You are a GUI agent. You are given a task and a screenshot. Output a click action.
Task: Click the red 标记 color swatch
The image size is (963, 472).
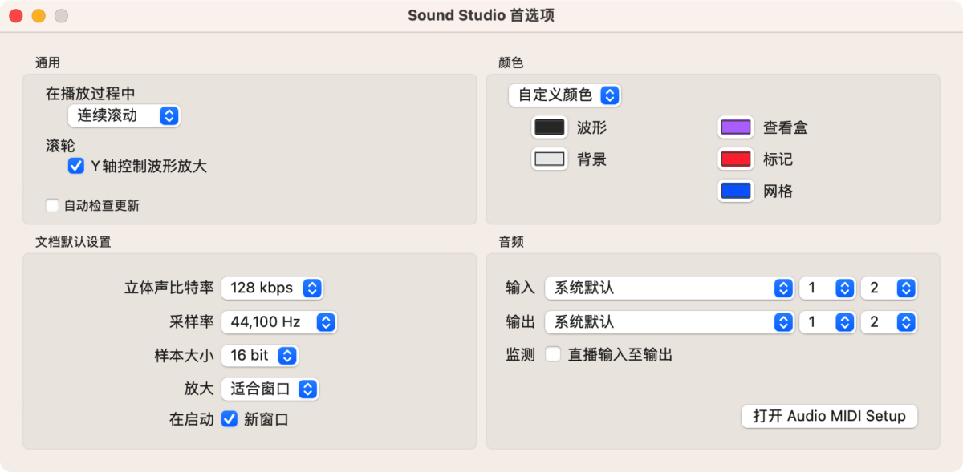click(735, 159)
